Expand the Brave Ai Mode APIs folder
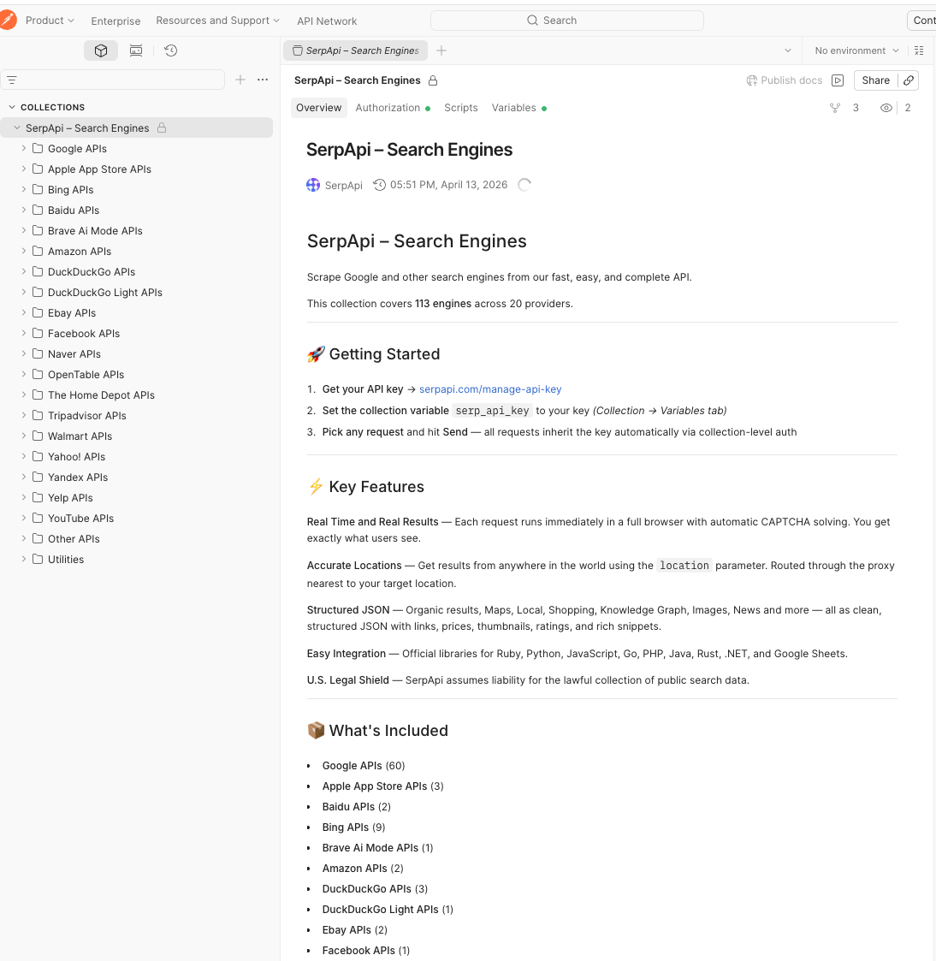 coord(24,230)
